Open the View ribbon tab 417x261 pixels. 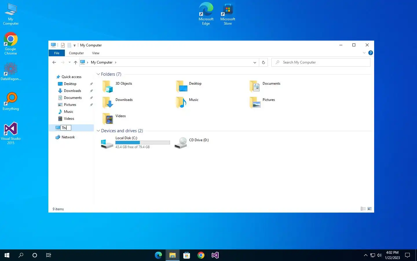click(96, 53)
